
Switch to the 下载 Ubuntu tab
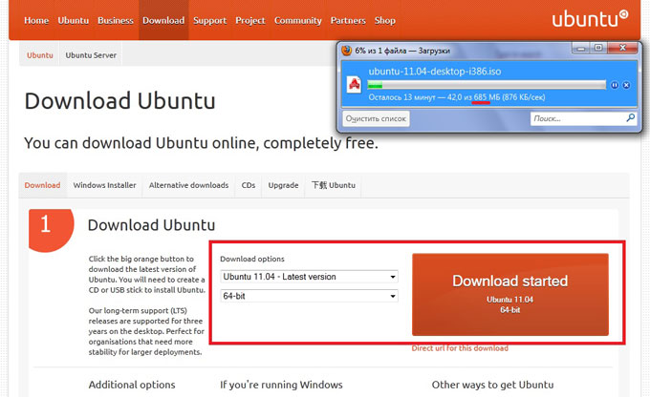tap(334, 185)
